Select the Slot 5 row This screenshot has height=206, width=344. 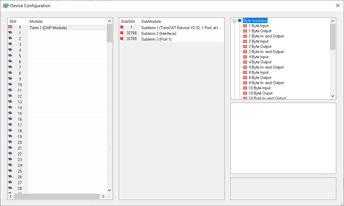tap(54, 55)
